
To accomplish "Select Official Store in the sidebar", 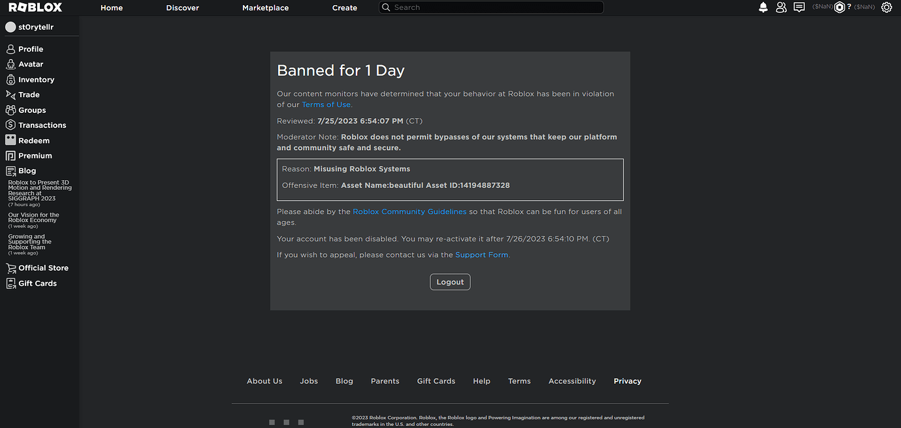I will point(44,268).
